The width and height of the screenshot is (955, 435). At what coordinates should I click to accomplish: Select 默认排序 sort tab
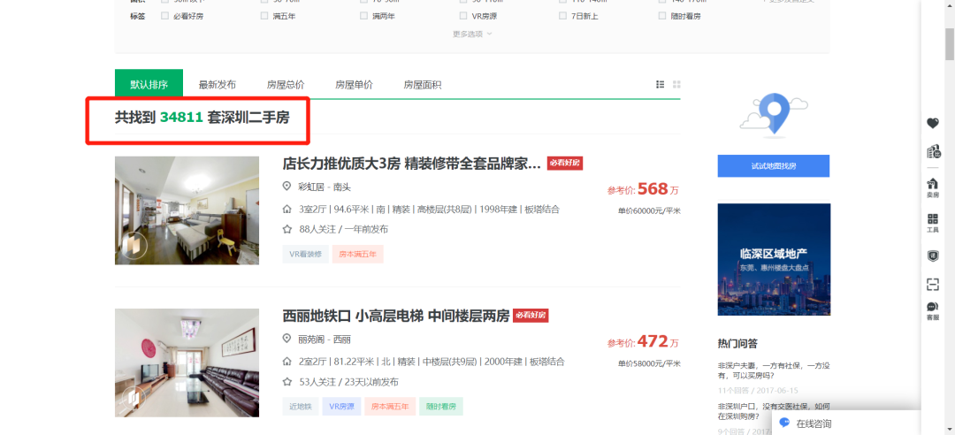(149, 84)
